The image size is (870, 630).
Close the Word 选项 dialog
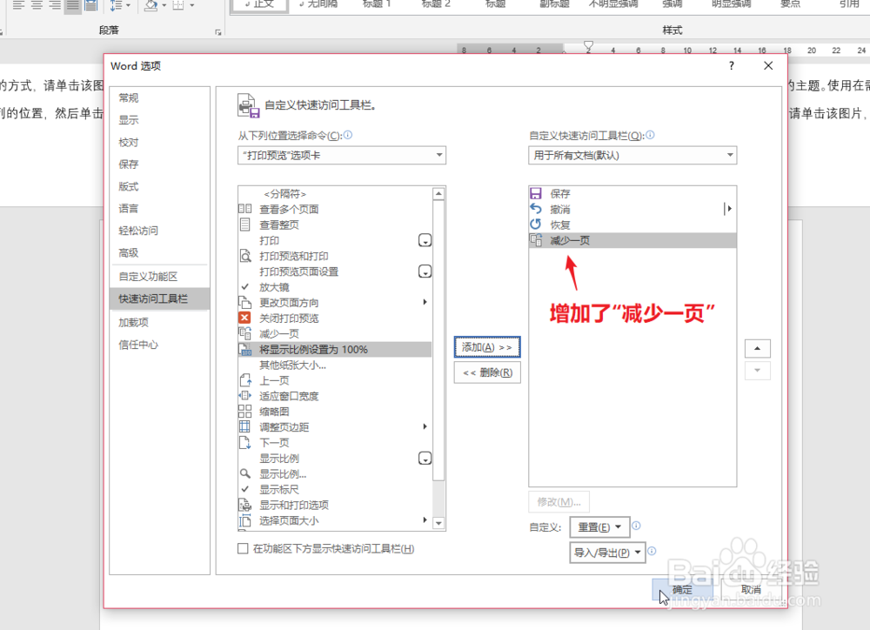[x=768, y=65]
